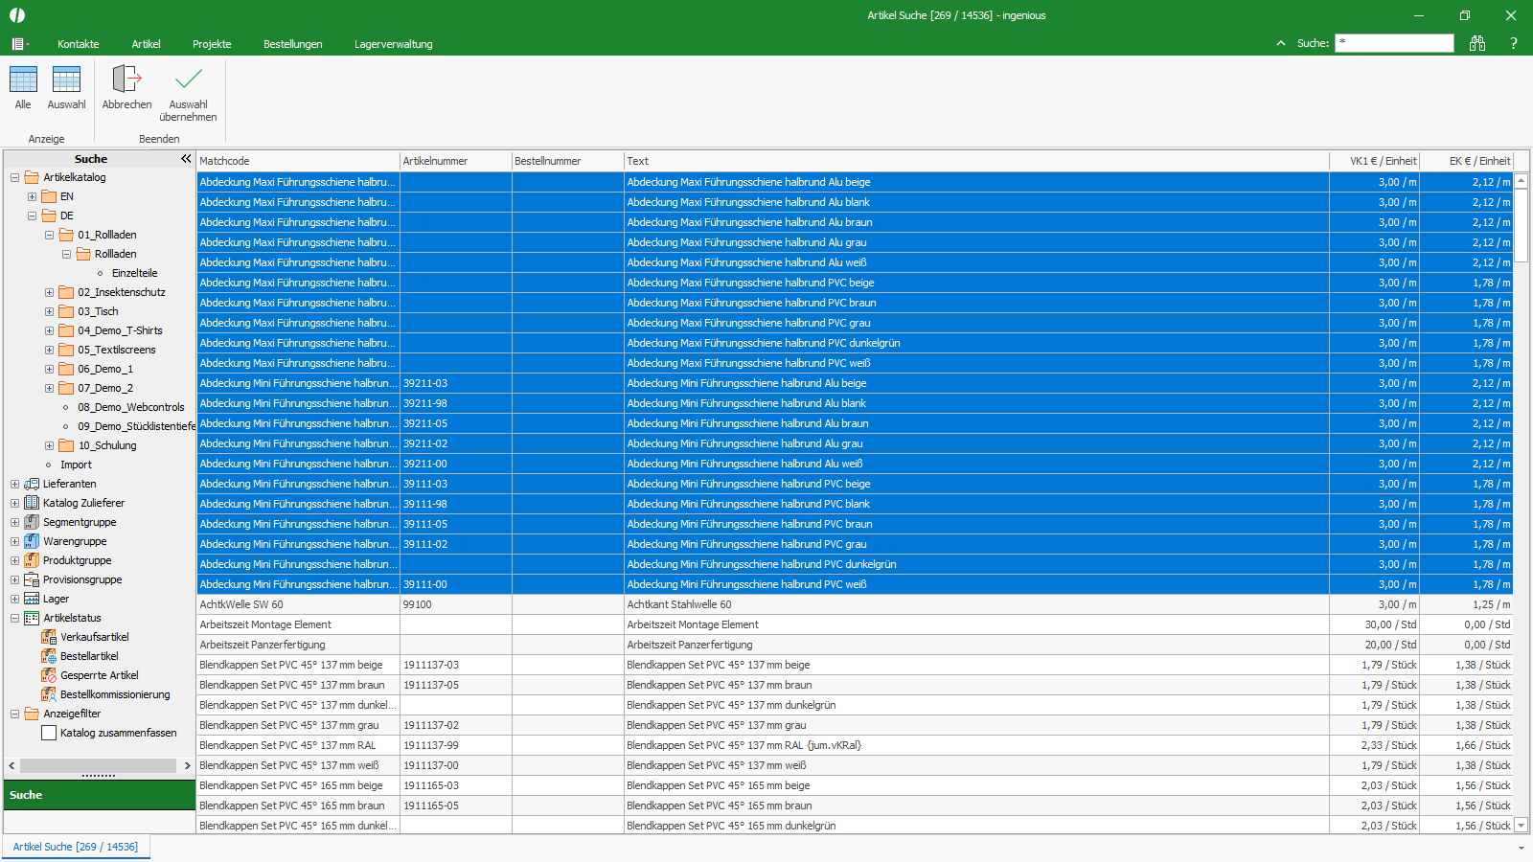Click horizontal scrollbar thumb in tree panel

[x=98, y=765]
